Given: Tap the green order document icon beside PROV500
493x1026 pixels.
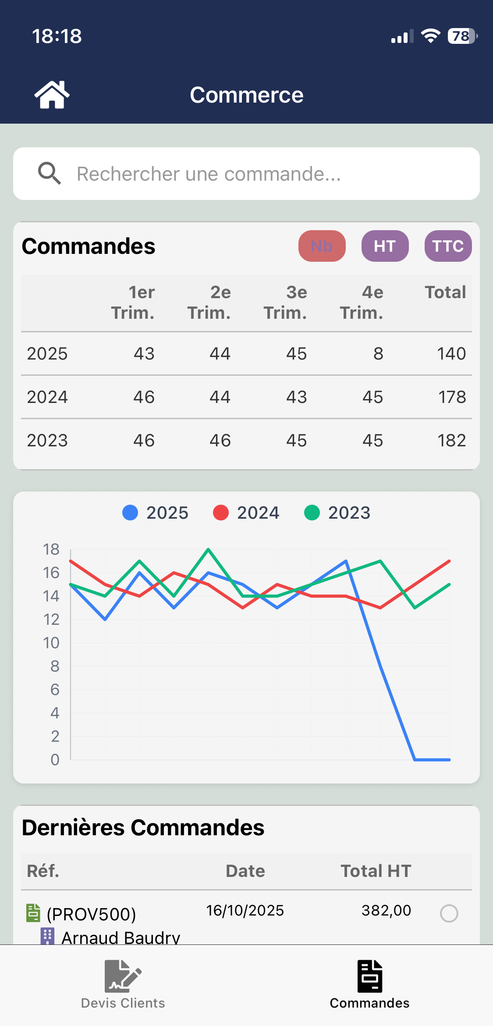Looking at the screenshot, I should pos(33,913).
